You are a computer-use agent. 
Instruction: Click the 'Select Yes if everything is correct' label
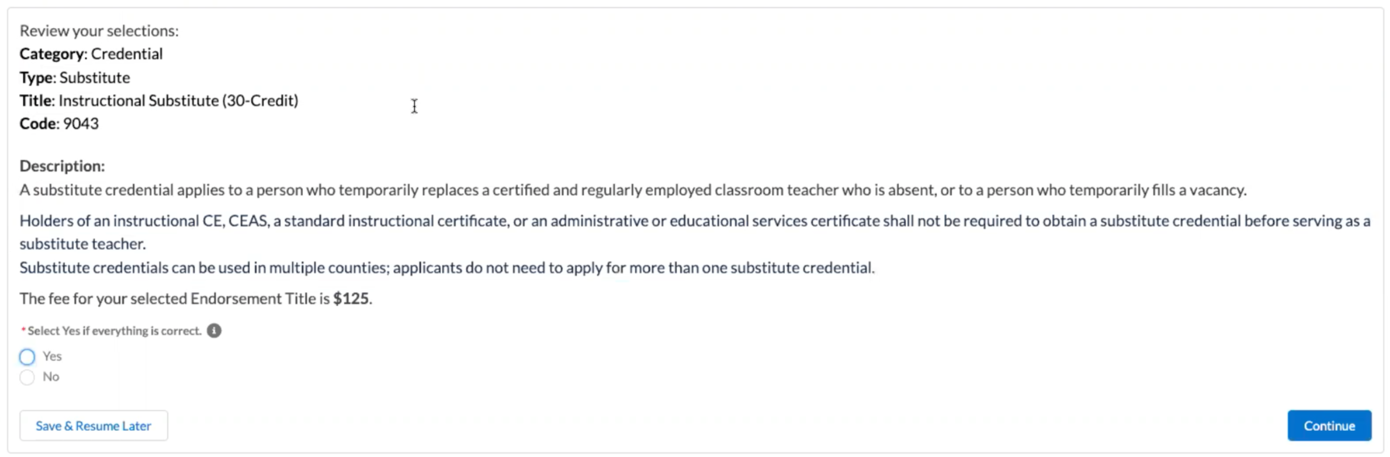point(115,331)
